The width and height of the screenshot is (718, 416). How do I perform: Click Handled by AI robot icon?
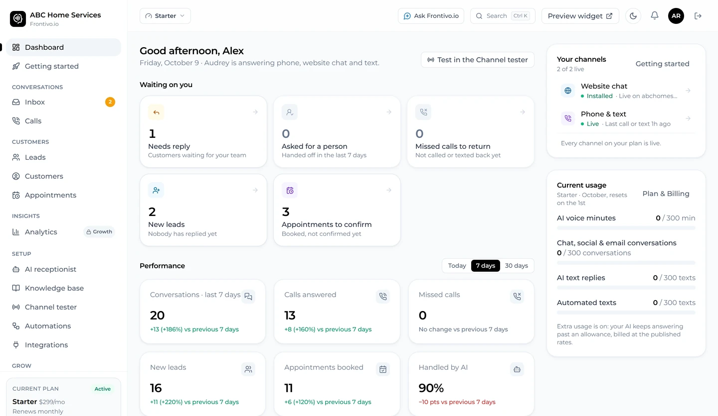(517, 369)
